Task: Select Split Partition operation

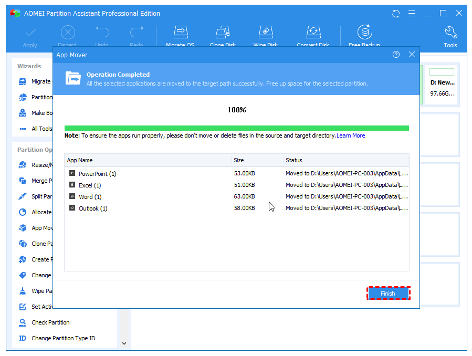Action: click(x=35, y=196)
